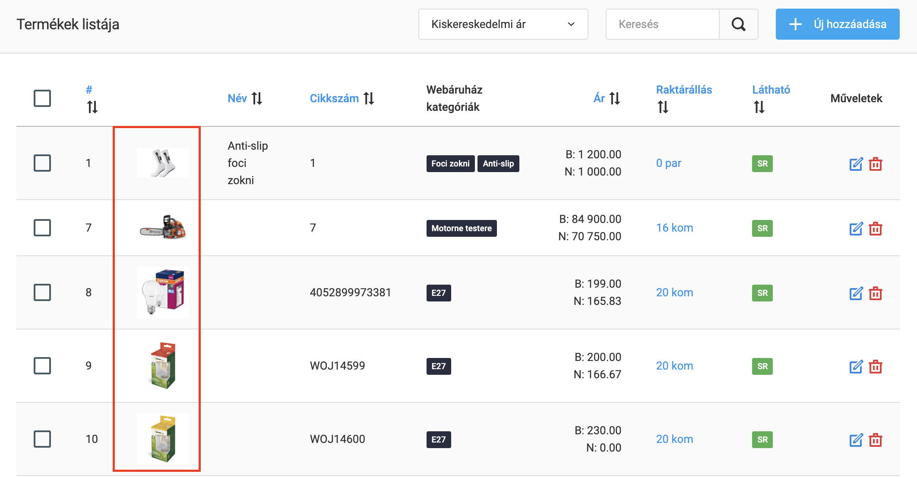This screenshot has height=477, width=917.
Task: Sort the table by Látható
Action: [771, 98]
